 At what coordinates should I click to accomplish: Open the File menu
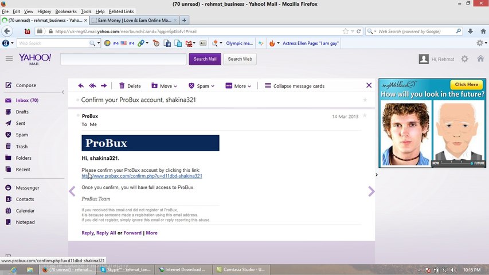tap(5, 11)
